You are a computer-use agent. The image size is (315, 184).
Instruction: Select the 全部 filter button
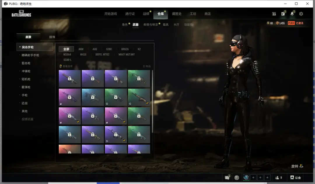pos(66,49)
